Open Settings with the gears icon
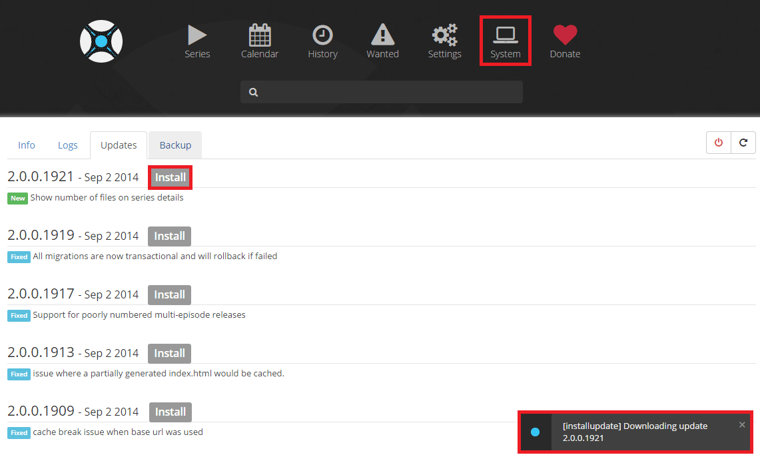This screenshot has height=459, width=760. (444, 42)
